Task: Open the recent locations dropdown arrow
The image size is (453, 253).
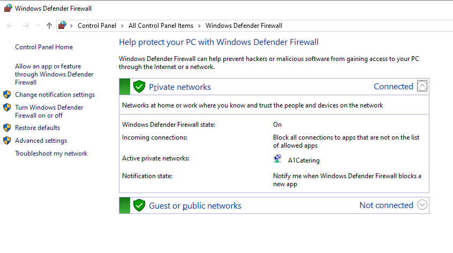Action: [38, 26]
